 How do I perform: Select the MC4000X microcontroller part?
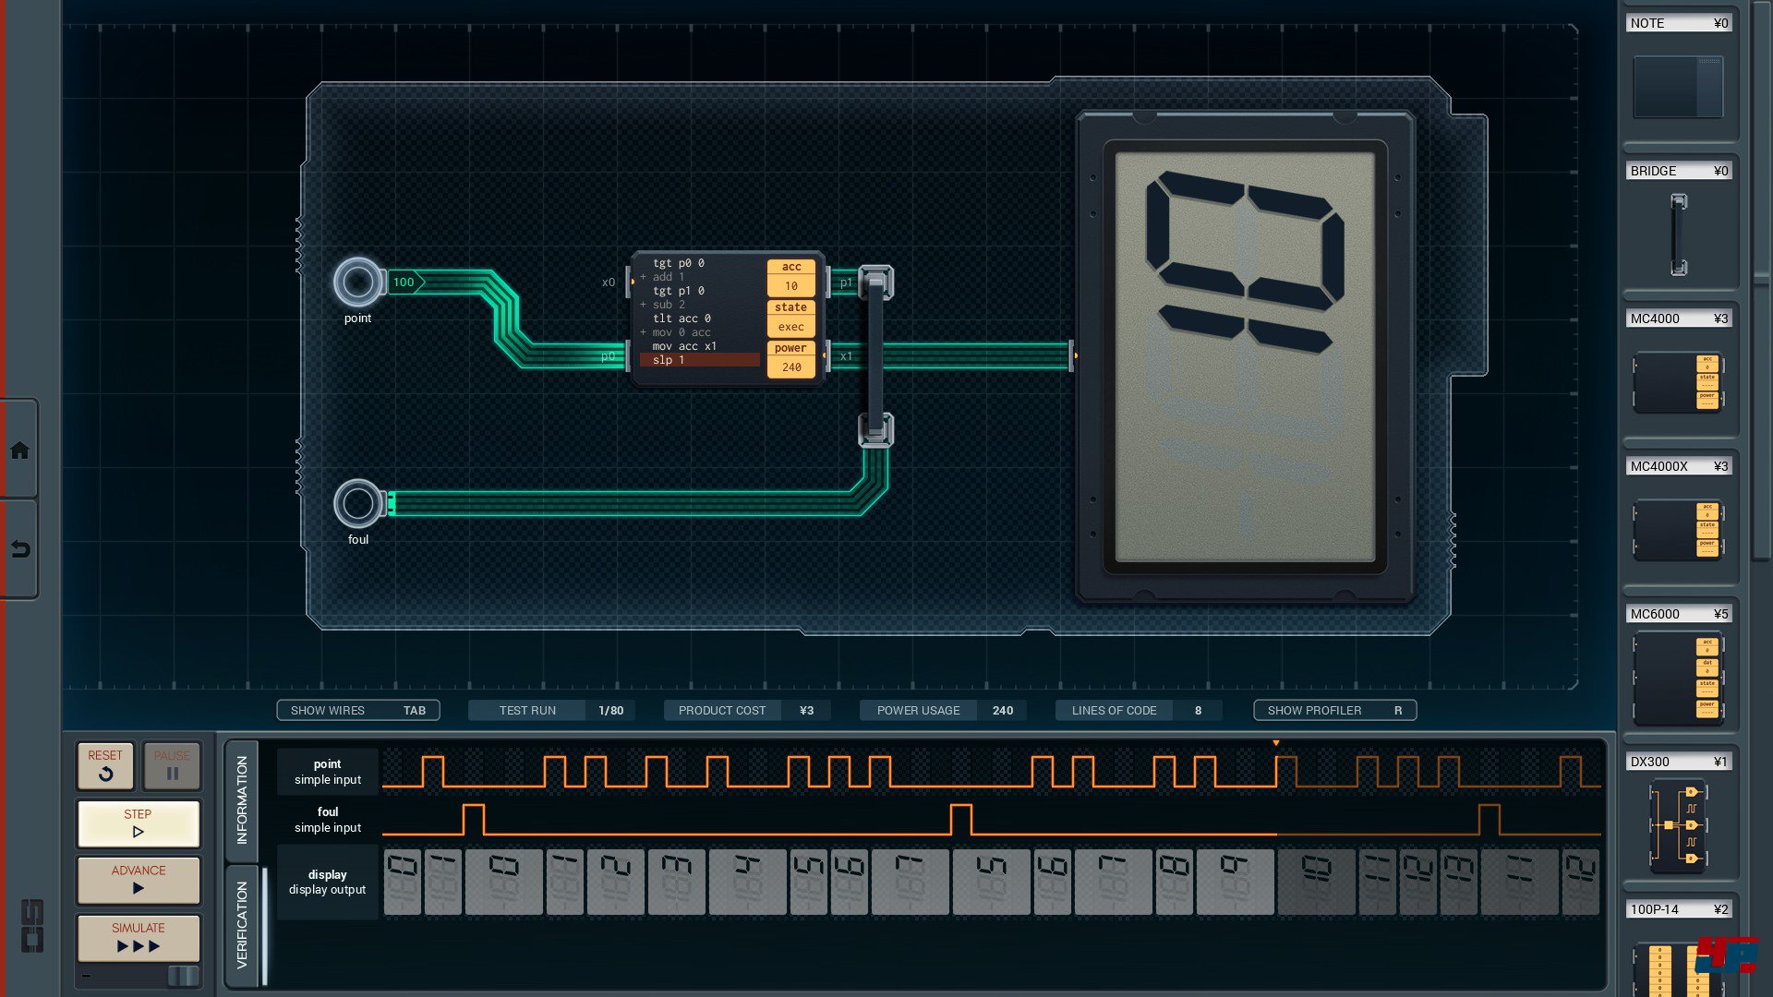point(1678,530)
